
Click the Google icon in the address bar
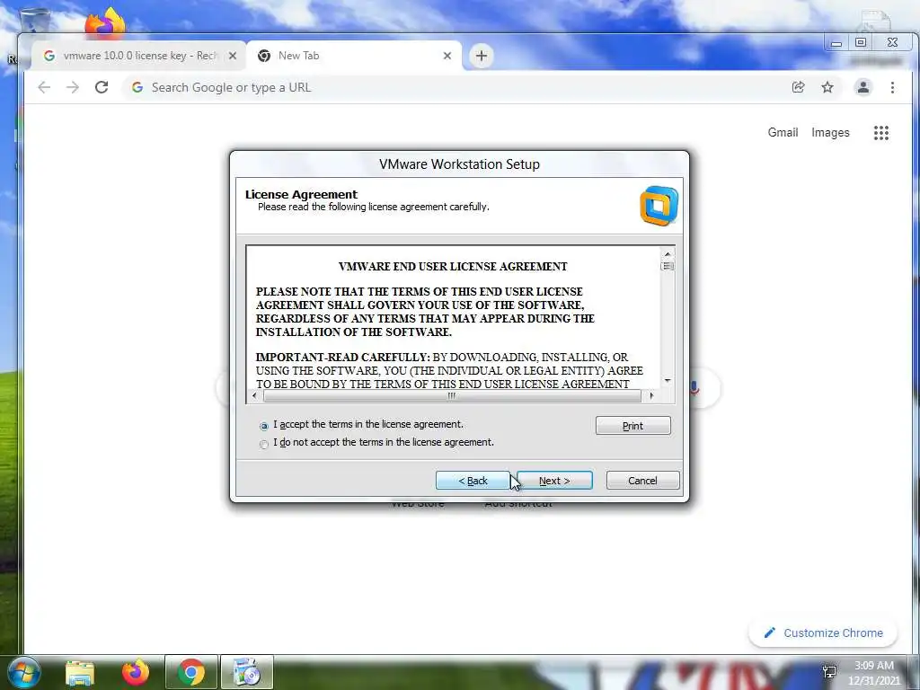(137, 87)
